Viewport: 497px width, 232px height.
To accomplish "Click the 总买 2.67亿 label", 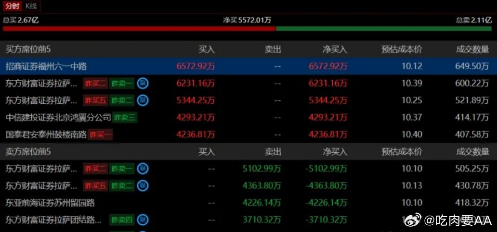I will pos(21,20).
